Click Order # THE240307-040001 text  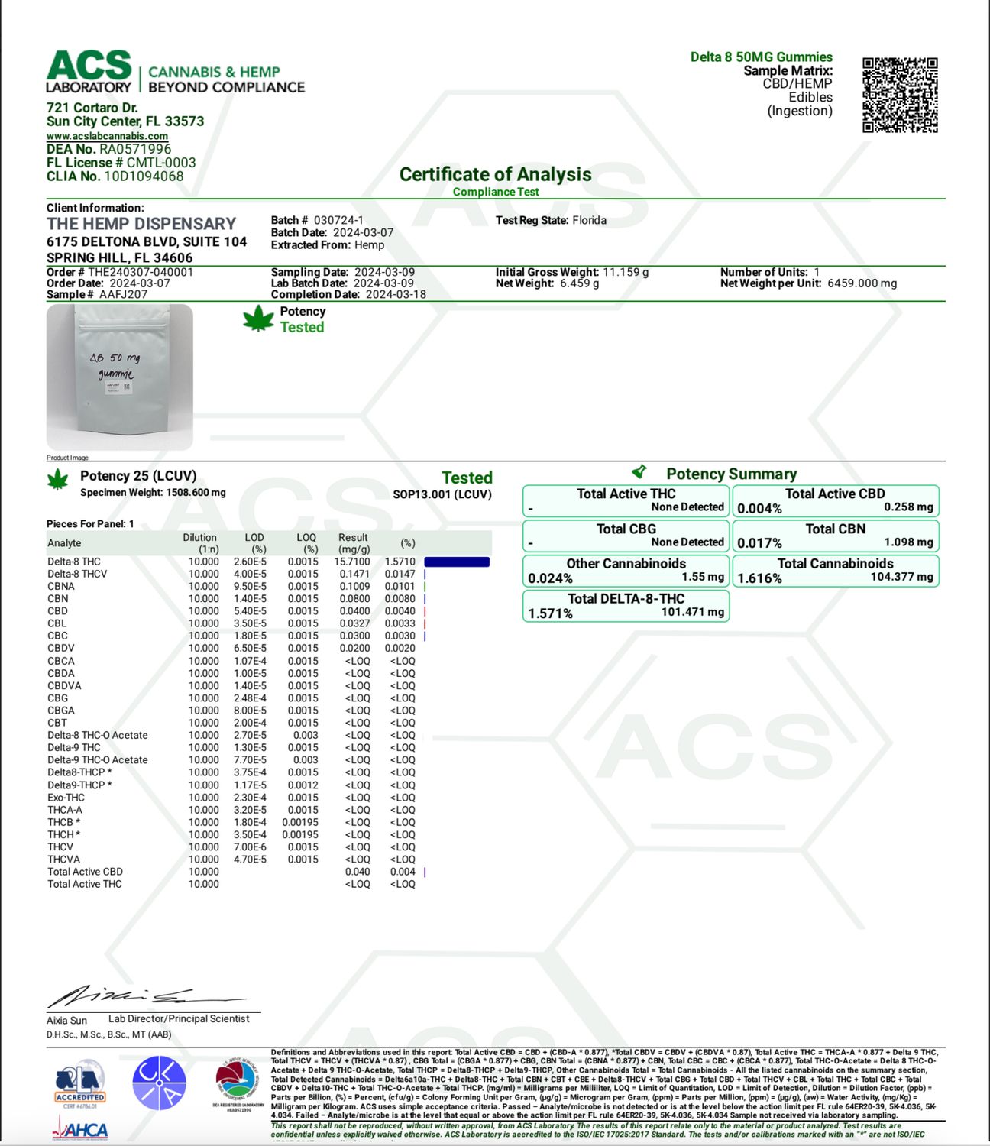click(x=120, y=272)
